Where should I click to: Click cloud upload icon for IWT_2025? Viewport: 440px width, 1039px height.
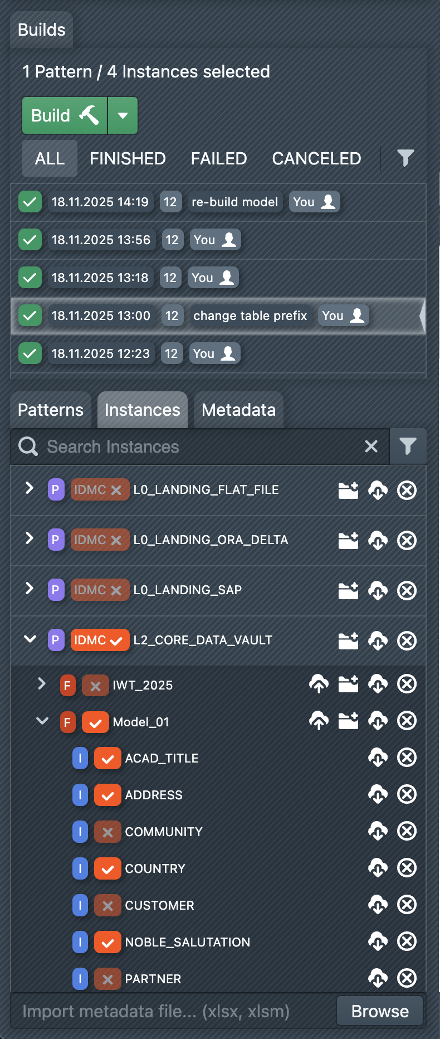click(319, 684)
